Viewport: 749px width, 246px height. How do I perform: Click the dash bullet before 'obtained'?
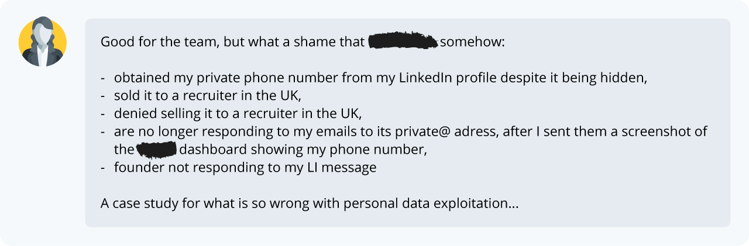tap(104, 78)
